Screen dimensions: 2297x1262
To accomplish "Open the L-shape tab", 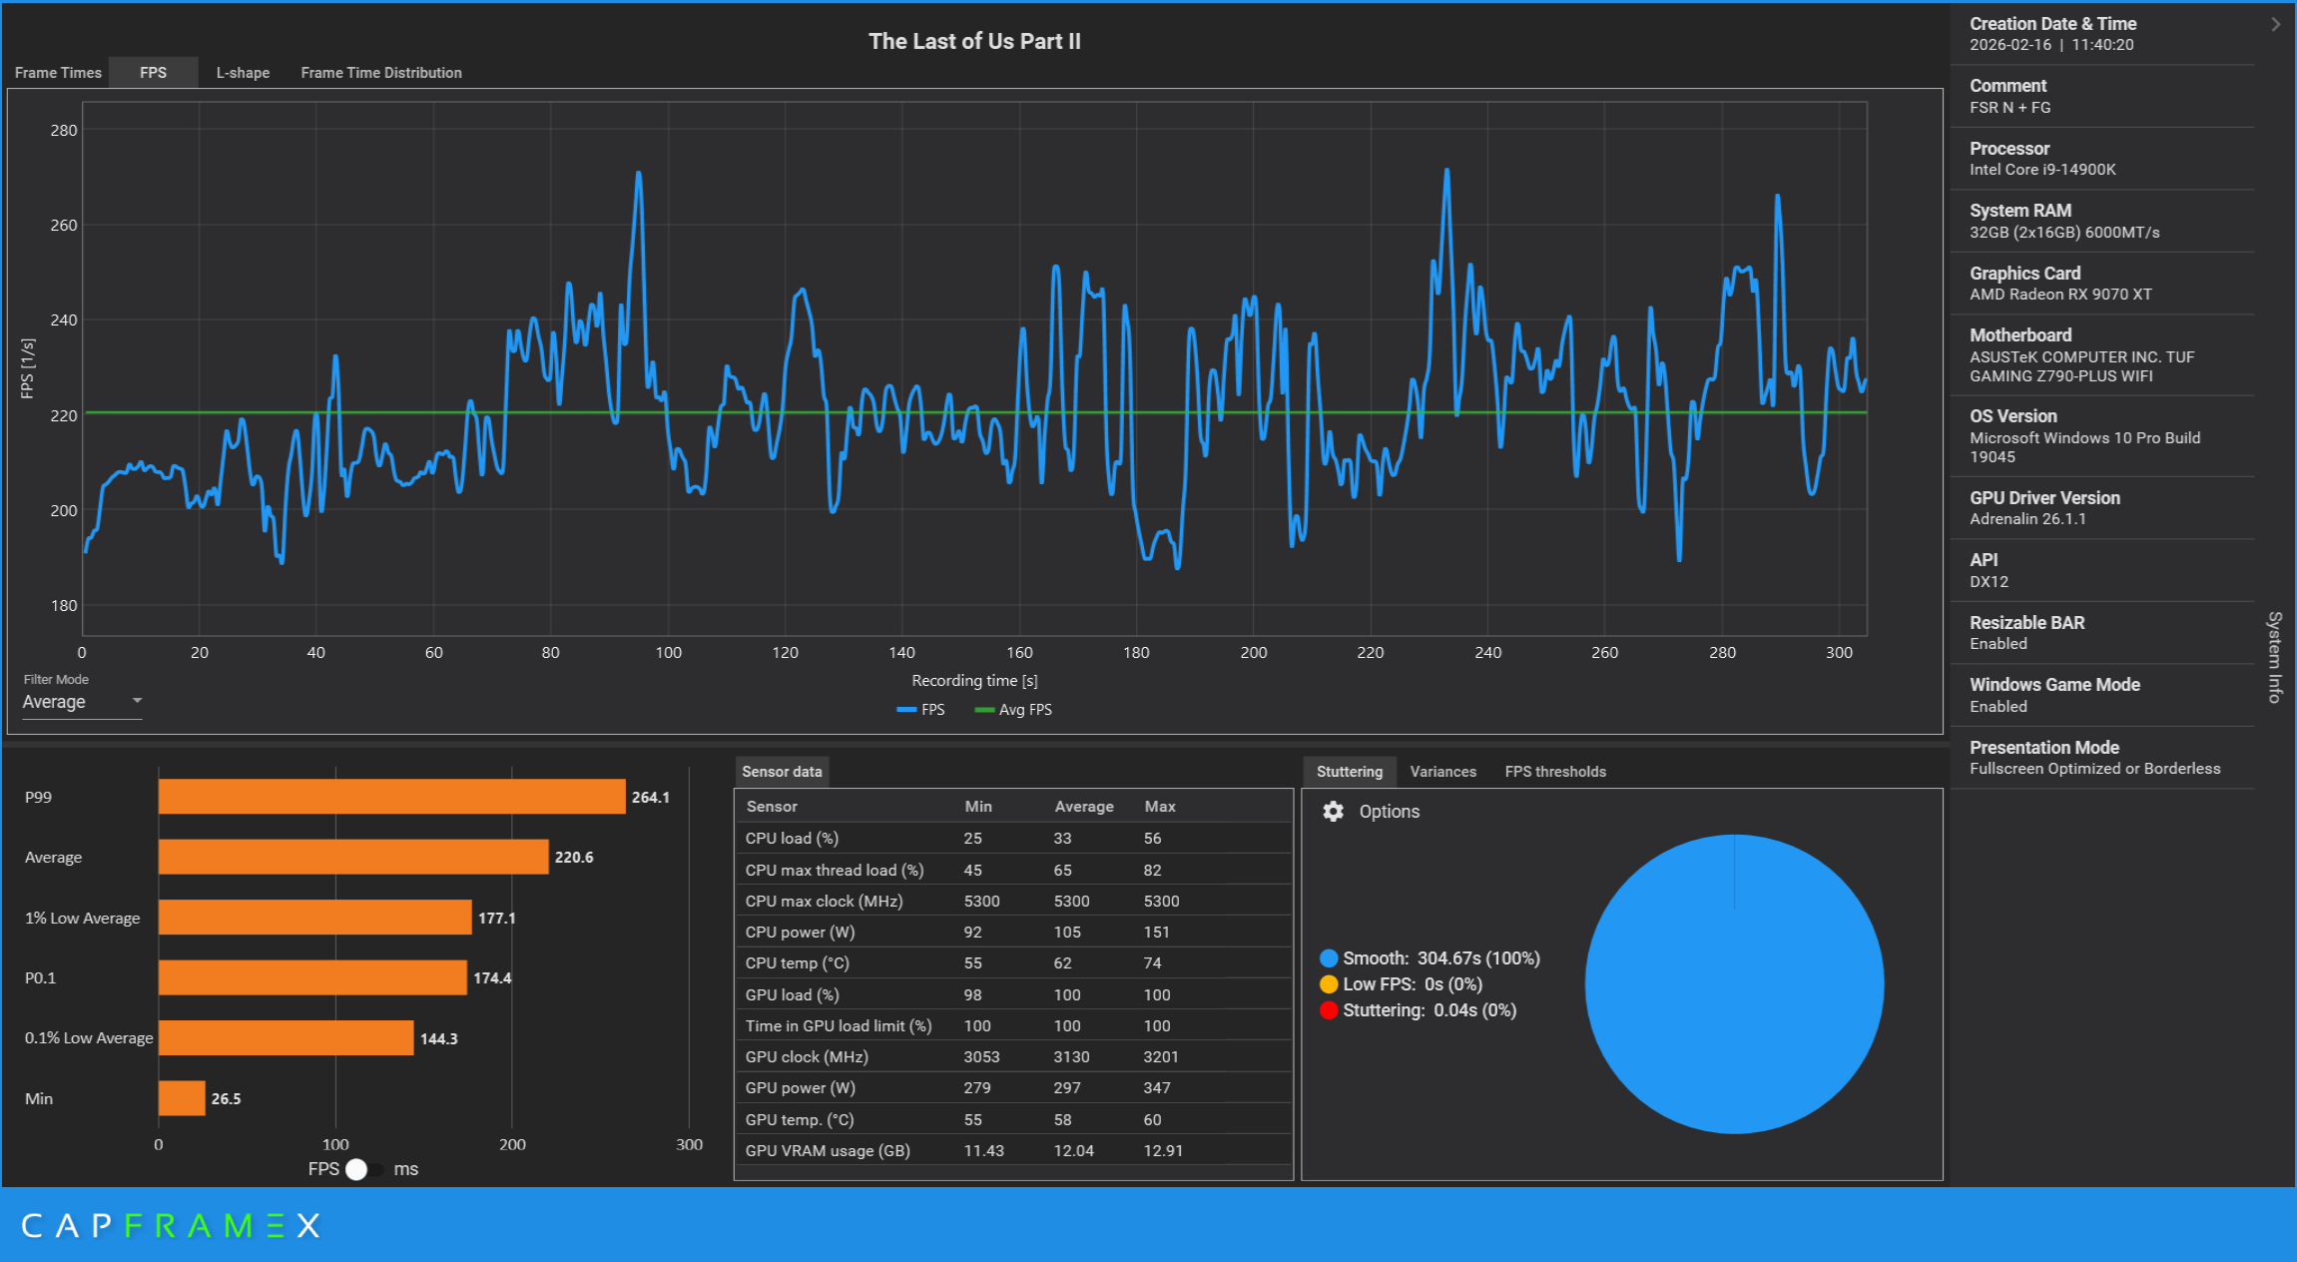I will pos(243,73).
